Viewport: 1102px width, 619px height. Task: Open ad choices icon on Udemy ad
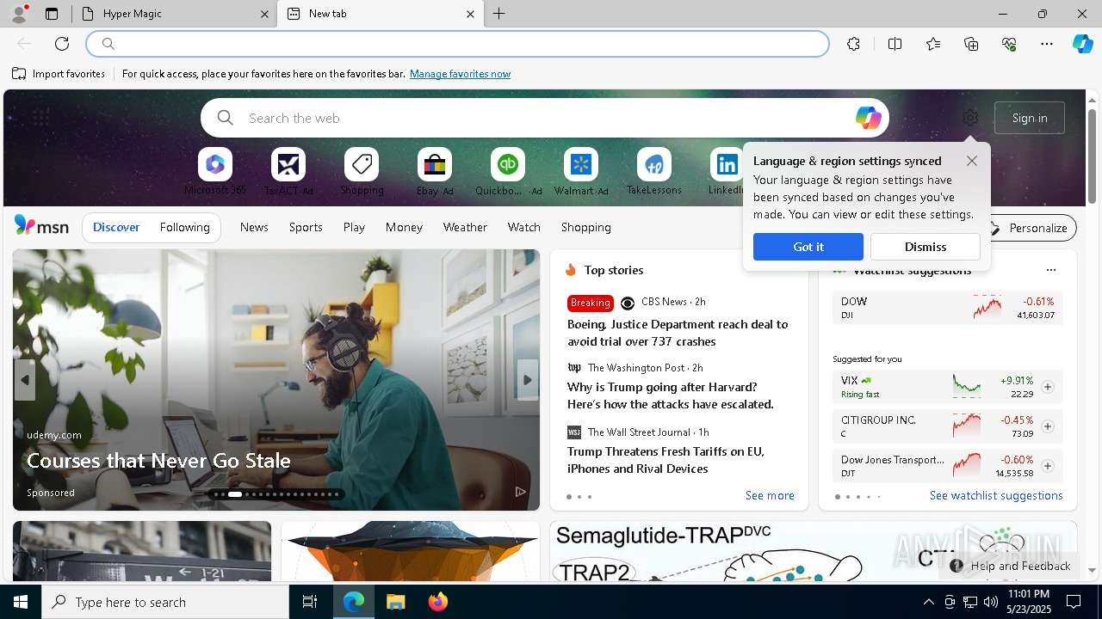coord(520,492)
